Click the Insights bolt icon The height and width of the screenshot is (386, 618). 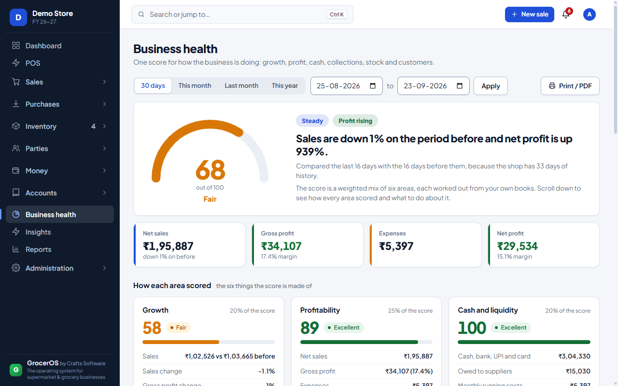16,232
